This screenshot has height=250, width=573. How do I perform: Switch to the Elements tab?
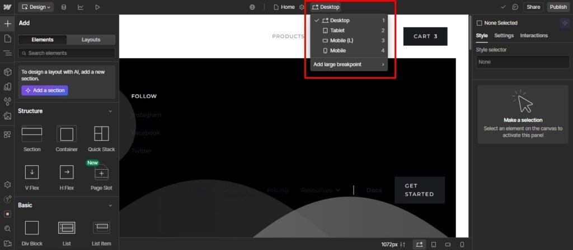(x=43, y=40)
